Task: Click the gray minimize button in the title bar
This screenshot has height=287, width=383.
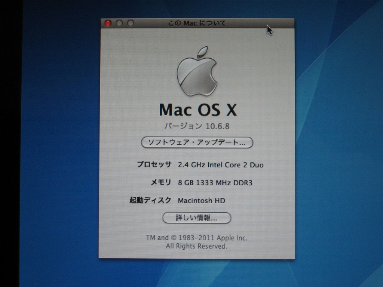Action: (x=119, y=23)
